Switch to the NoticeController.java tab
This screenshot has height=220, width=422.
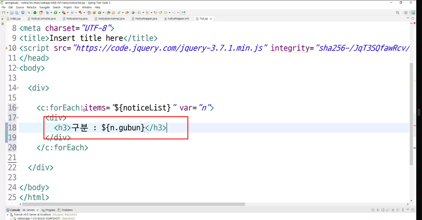click(42, 19)
